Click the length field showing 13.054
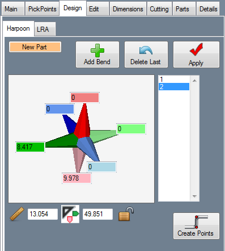Image resolution: width=225 pixels, height=251 pixels. 43,214
